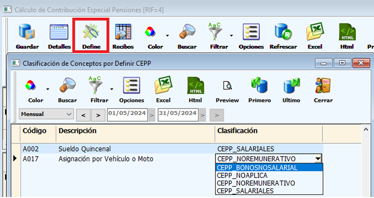
Task: Click Buscar in the Clasificación window
Action: 68,90
